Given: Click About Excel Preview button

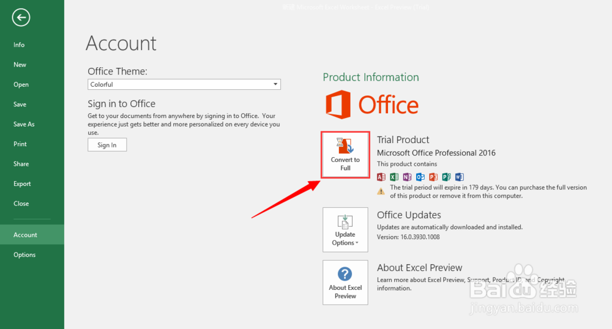Looking at the screenshot, I should coord(345,283).
